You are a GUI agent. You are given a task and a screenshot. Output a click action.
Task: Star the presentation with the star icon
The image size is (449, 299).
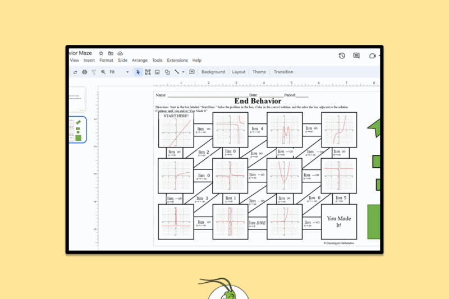tap(101, 53)
